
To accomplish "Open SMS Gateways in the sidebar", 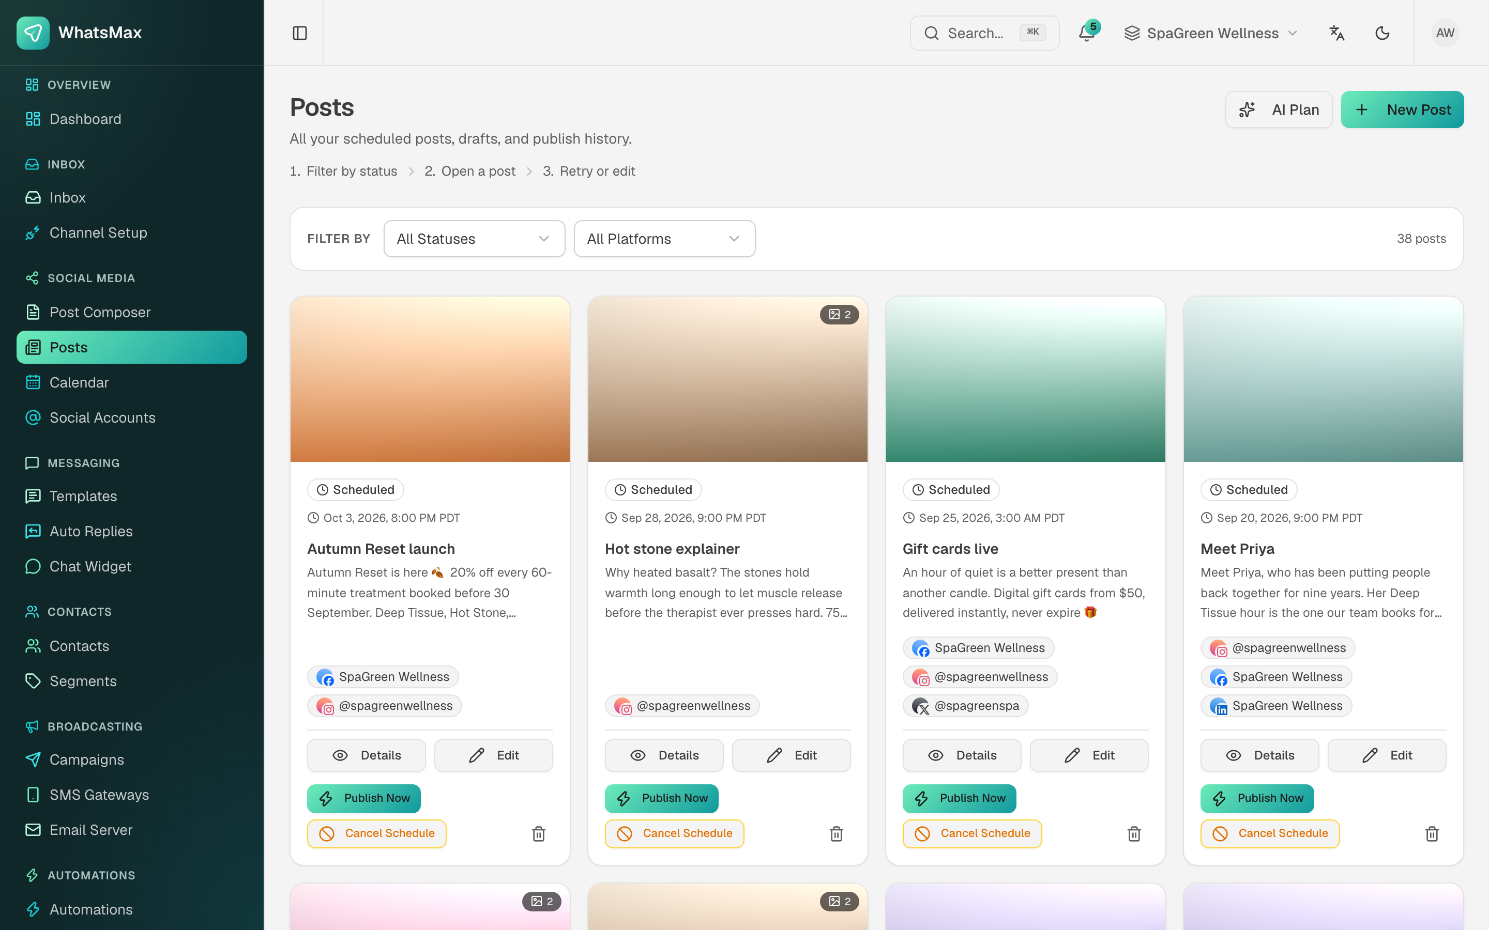I will point(132,795).
